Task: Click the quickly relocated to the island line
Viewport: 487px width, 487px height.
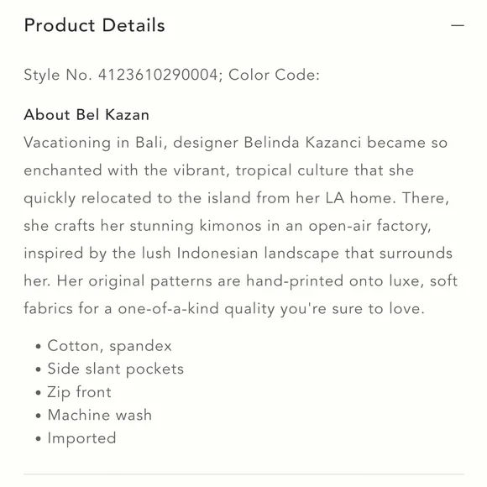Action: (237, 198)
